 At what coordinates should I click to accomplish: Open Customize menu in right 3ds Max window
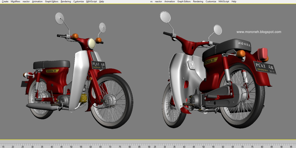pos(211,1)
